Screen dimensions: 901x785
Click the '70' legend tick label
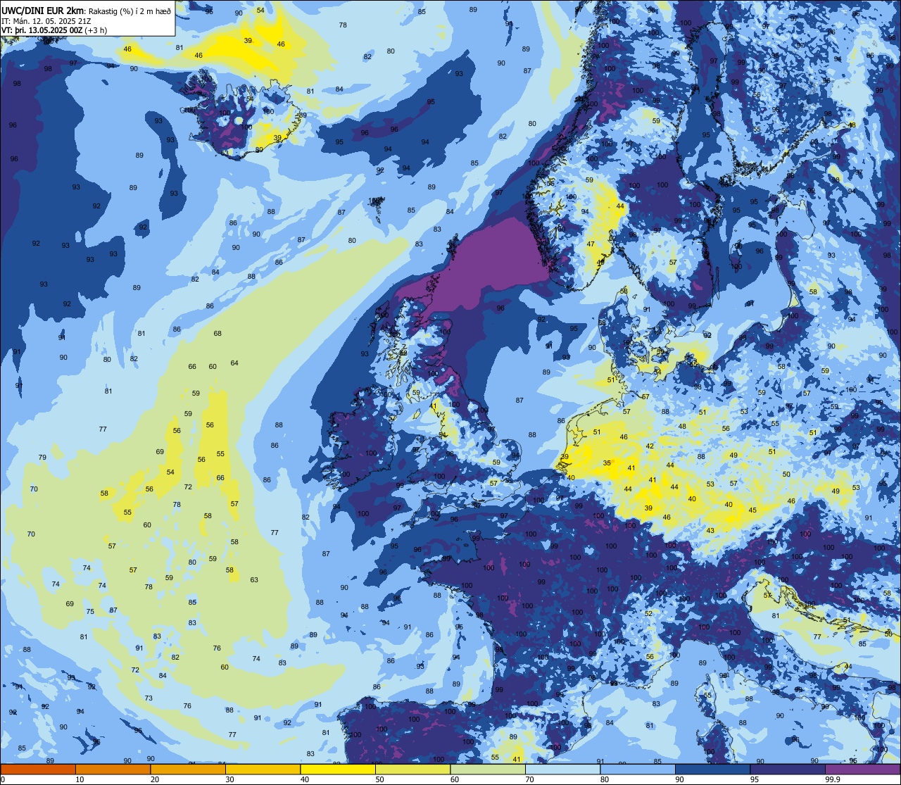pos(529,779)
